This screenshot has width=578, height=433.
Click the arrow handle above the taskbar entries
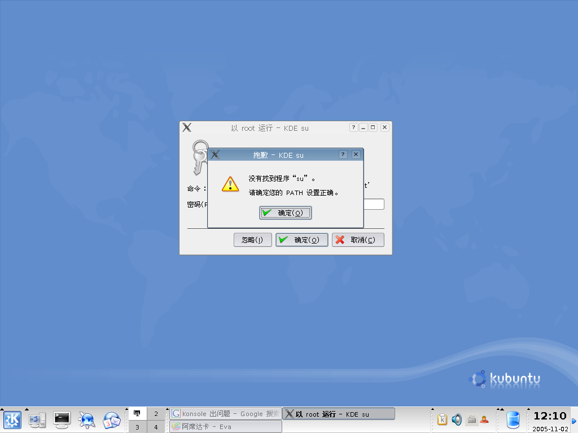pos(167,409)
